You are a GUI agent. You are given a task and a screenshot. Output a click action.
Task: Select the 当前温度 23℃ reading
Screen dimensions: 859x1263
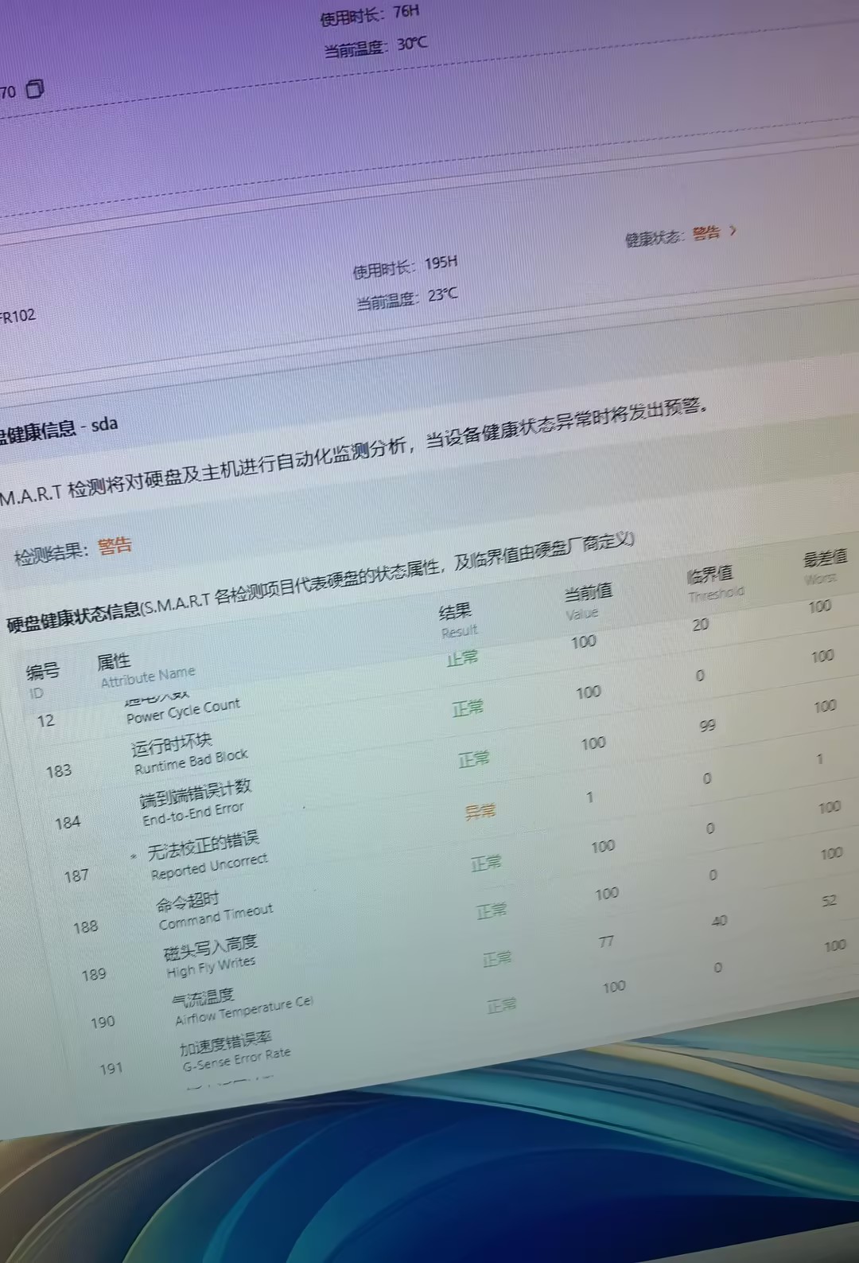(406, 298)
